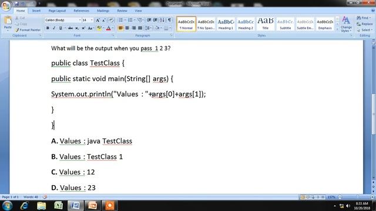Increase paragraph indent
The width and height of the screenshot is (376, 211).
point(155,20)
